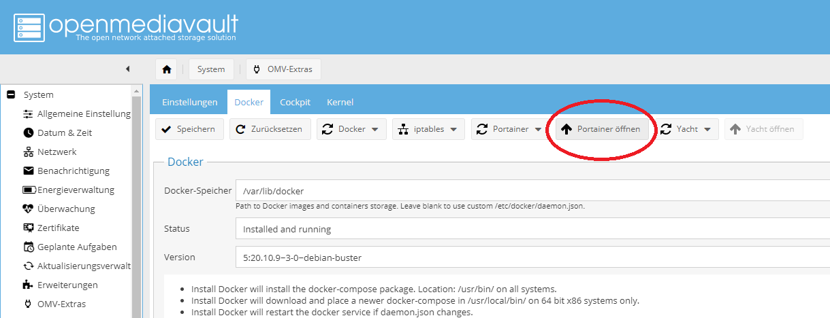Open the iptables dropdown menu
The image size is (830, 318).
pyautogui.click(x=428, y=129)
